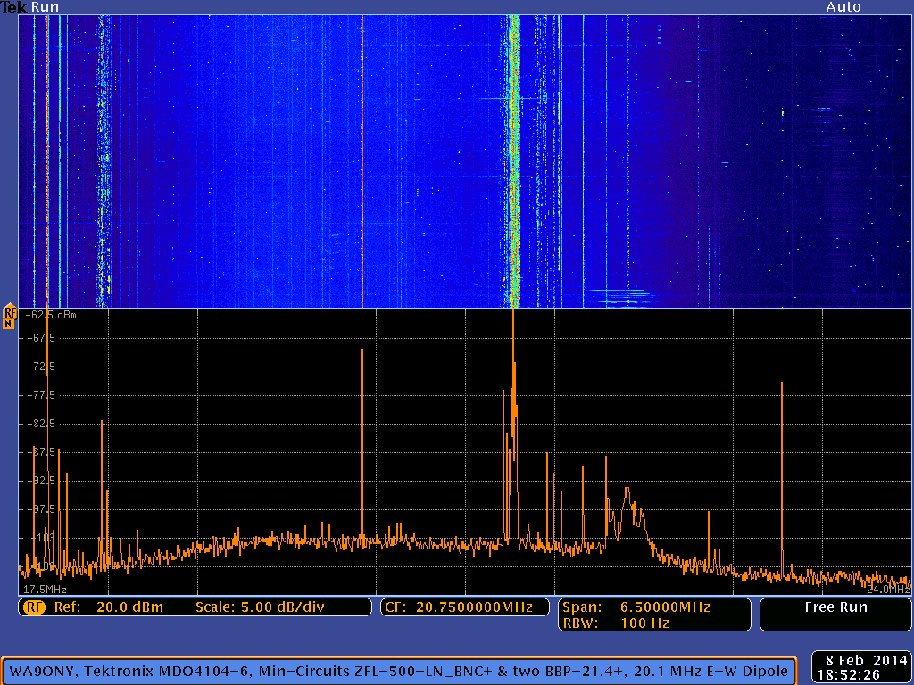The height and width of the screenshot is (685, 914).
Task: Click the 17.5MHz start frequency label
Action: click(45, 590)
